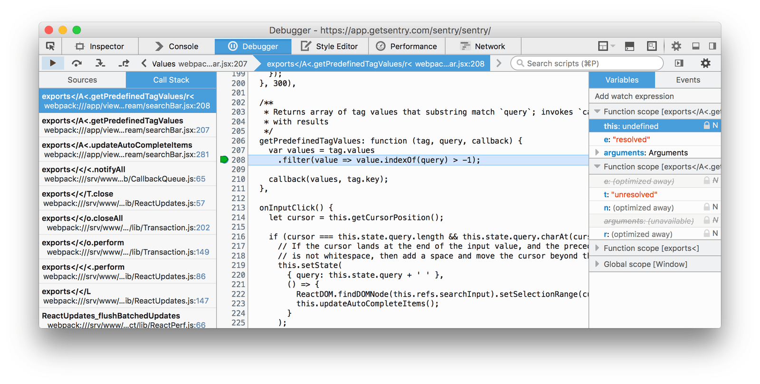Screen dimensions: 760x384
Task: Open the Console tab
Action: 177,46
